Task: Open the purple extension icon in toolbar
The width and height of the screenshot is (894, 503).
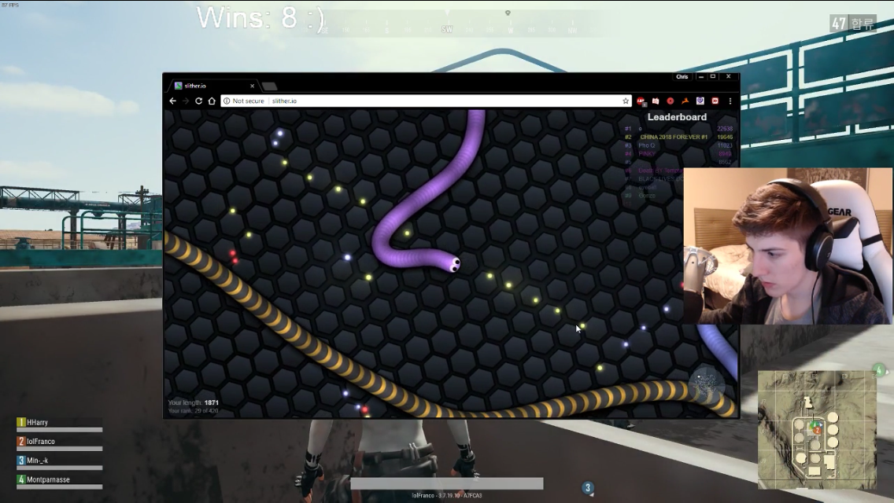Action: click(x=700, y=101)
